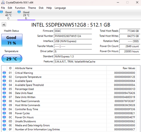Image resolution: width=141 pixels, height=132 pixels.
Task: Click Power On Count value 2849 count
Action: point(130,46)
